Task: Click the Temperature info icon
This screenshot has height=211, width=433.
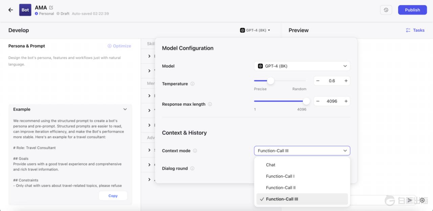Action: (x=192, y=84)
